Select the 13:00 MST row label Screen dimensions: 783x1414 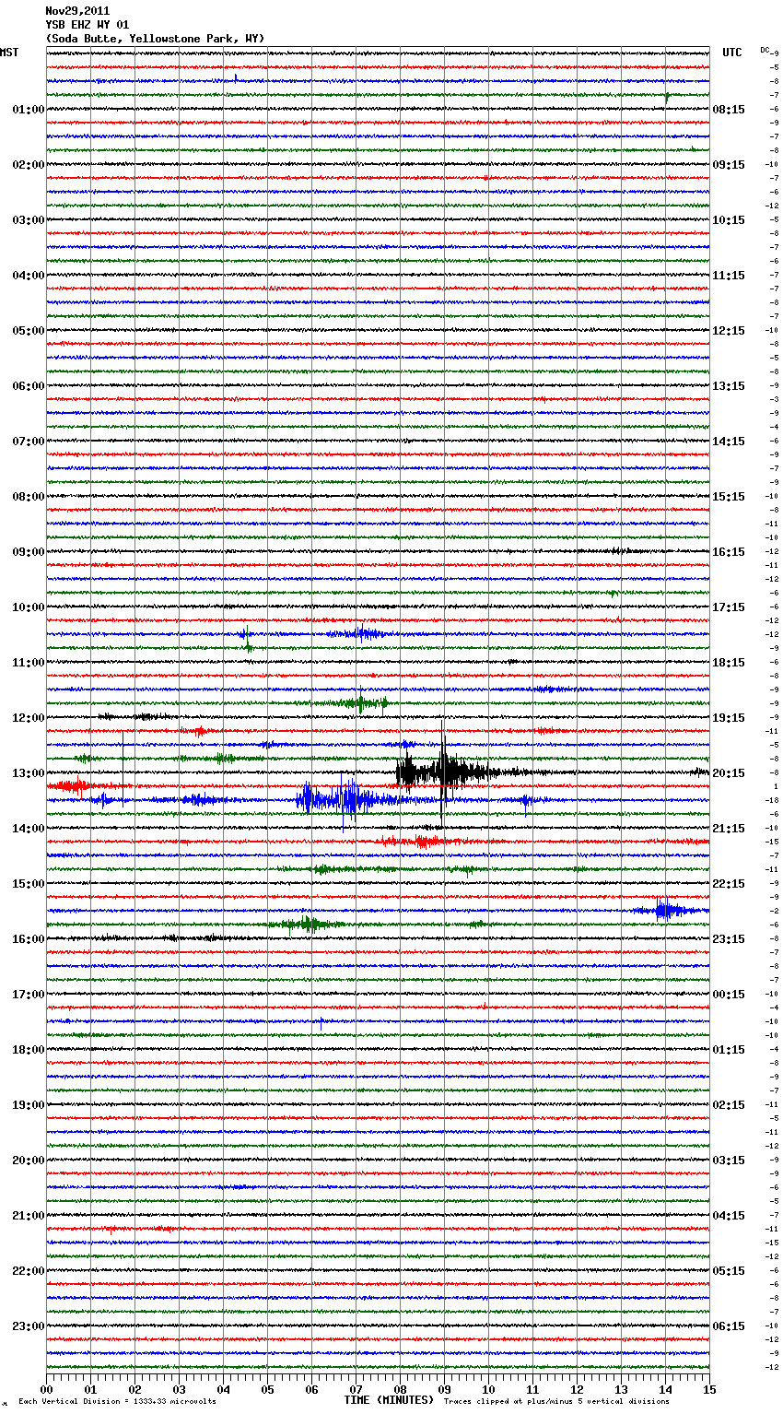pyautogui.click(x=29, y=773)
